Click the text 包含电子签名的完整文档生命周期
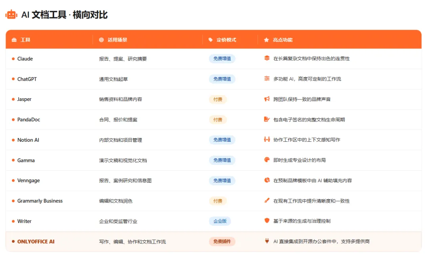Image resolution: width=428 pixels, height=257 pixels. [x=309, y=120]
